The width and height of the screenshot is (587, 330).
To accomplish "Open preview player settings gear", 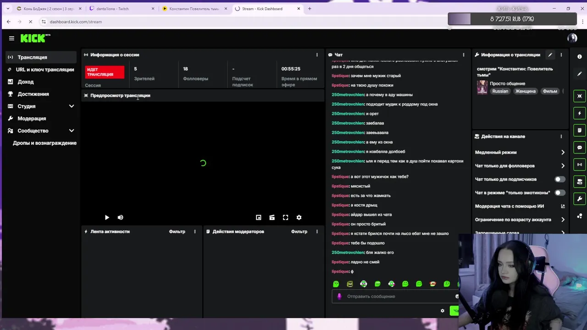I will point(299,218).
